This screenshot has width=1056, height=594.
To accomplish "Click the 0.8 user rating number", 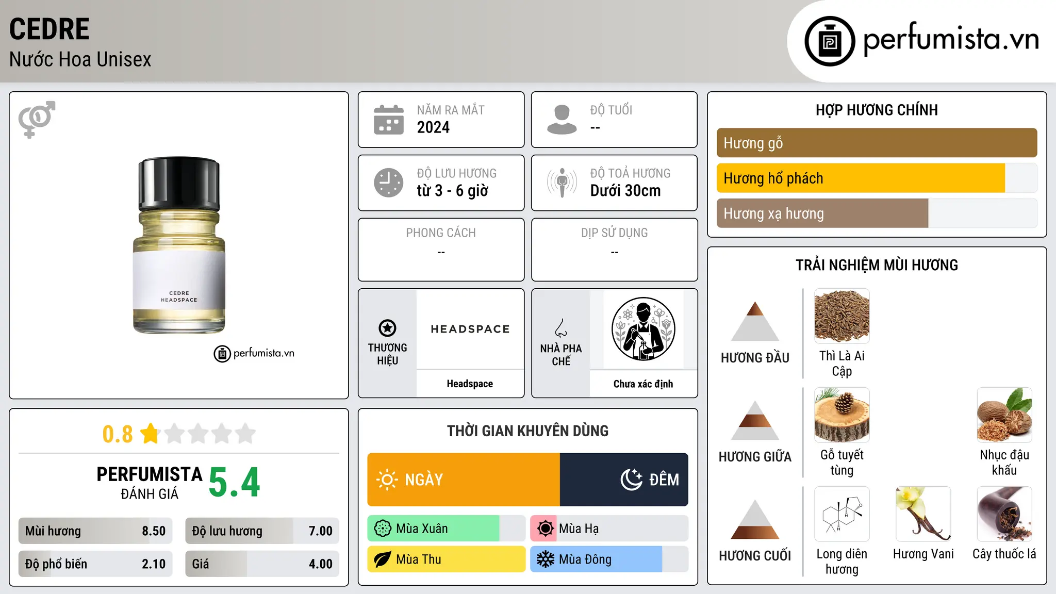I will (x=118, y=434).
